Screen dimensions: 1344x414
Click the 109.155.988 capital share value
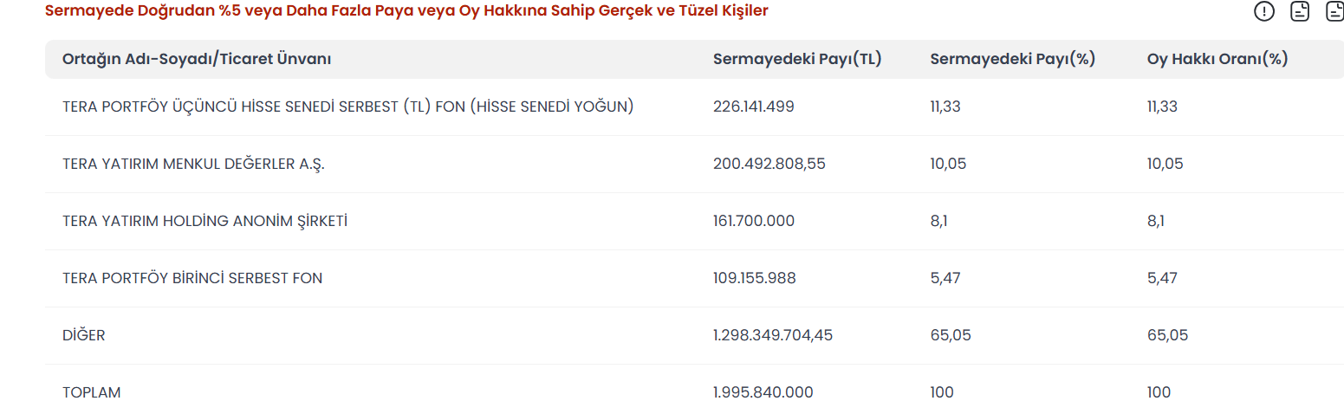(x=754, y=278)
